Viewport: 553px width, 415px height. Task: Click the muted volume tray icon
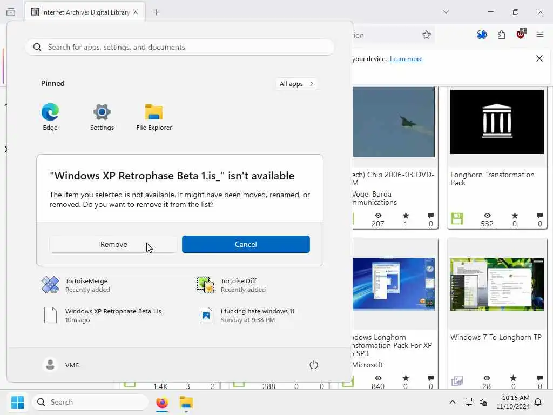click(483, 402)
